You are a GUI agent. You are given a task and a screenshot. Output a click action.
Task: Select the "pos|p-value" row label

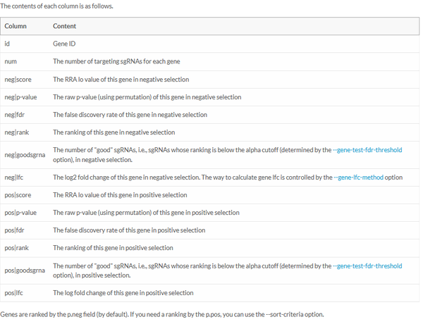(x=20, y=213)
